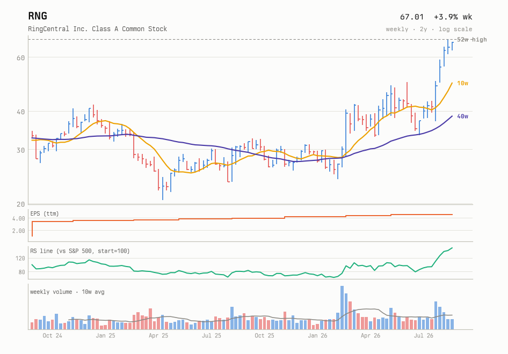Click the tallest blue volume bar
This screenshot has height=354, width=508.
click(x=342, y=307)
